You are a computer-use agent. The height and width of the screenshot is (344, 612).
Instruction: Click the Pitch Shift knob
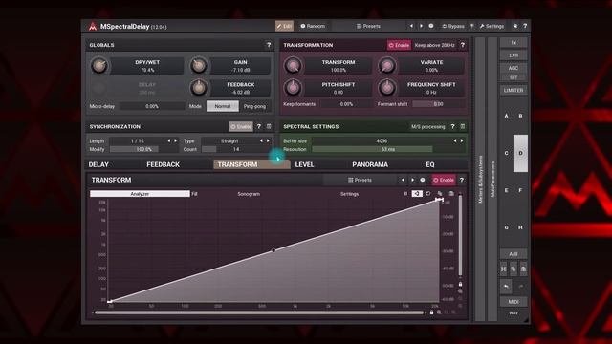[x=293, y=88]
